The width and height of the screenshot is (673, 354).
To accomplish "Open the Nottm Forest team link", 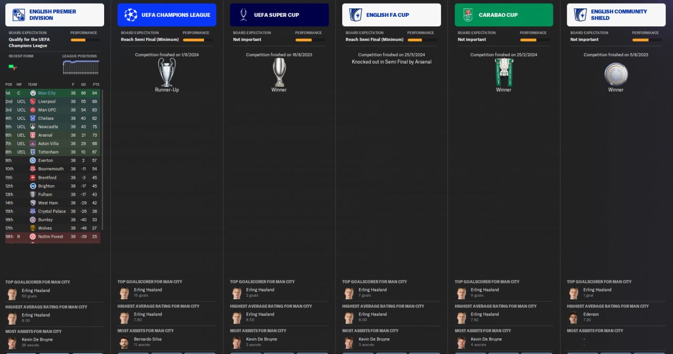I will tap(50, 237).
